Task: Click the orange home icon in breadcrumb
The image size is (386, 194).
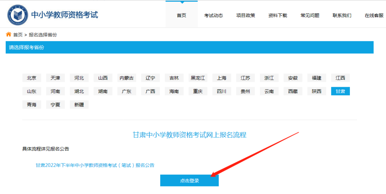Action: click(9, 34)
